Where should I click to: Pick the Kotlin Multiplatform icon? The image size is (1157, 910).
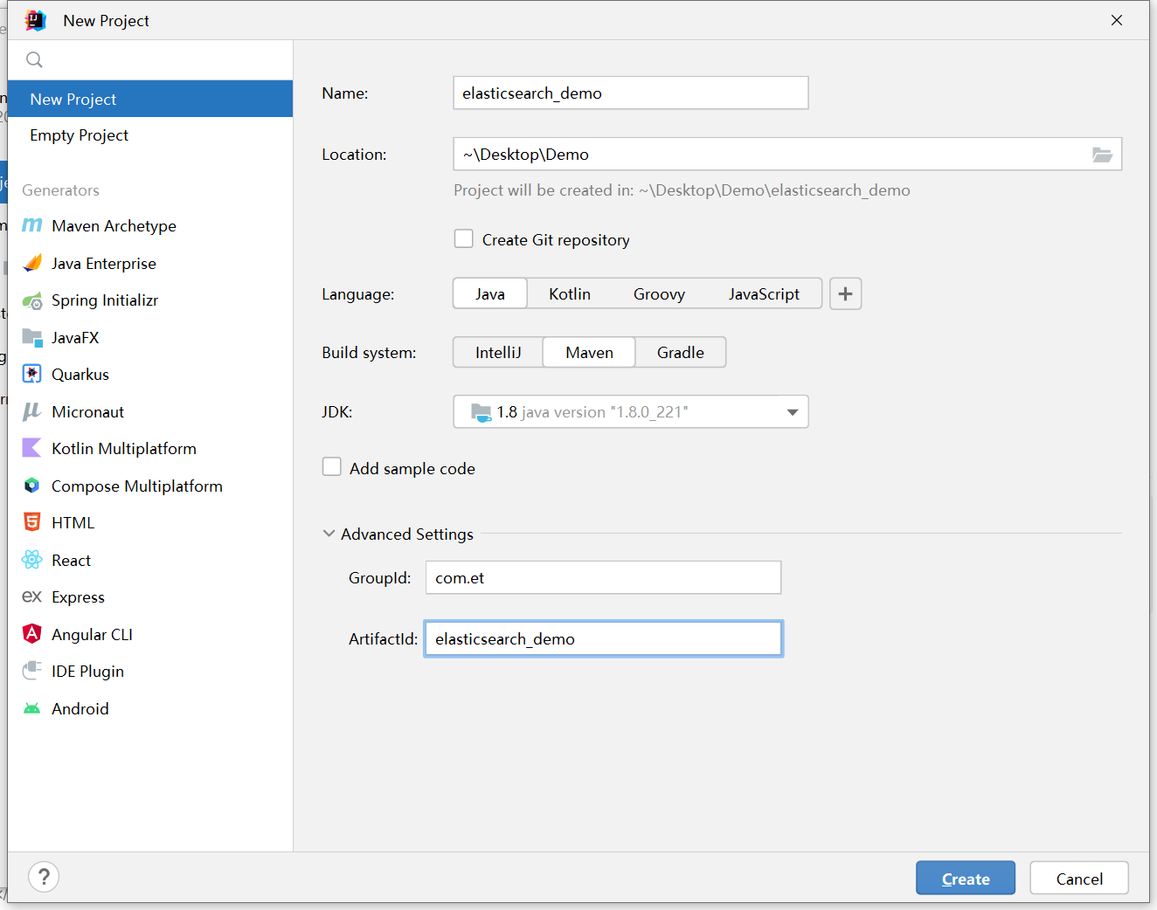(32, 448)
